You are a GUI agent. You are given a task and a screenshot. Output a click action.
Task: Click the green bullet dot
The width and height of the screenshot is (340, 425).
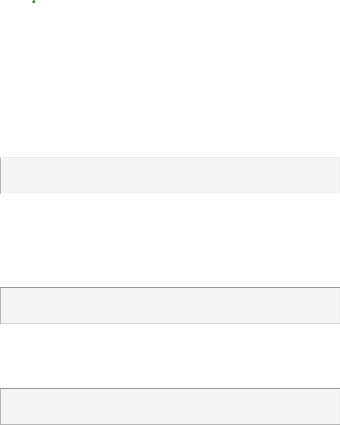tap(34, 2)
